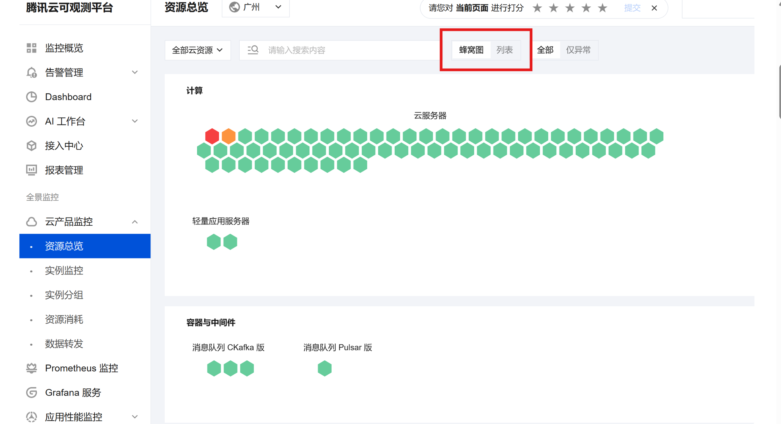
Task: Filter to 仅异常 resources only
Action: 578,50
